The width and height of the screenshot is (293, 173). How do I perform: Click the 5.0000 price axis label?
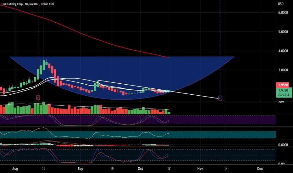coord(283,31)
